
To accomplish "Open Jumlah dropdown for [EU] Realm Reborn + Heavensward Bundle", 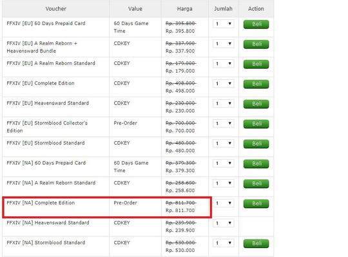I will [223, 44].
